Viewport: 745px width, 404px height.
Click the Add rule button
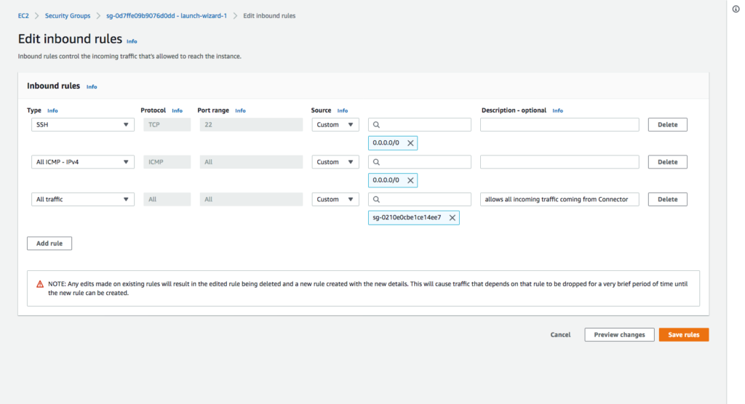click(x=49, y=243)
